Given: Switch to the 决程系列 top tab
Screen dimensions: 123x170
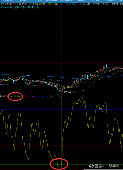Looking at the screenshot, I should pos(110,1).
